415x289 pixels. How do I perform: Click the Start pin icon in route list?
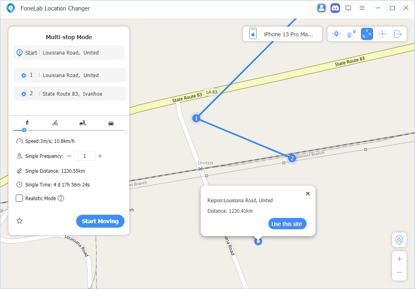click(19, 53)
